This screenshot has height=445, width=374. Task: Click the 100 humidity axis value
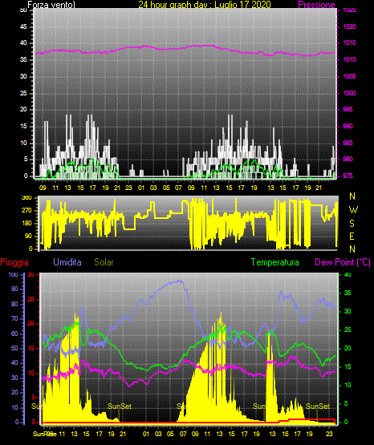(13, 274)
